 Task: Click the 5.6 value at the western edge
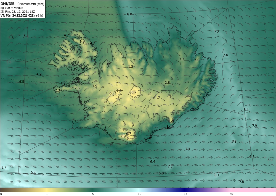pos(9,62)
